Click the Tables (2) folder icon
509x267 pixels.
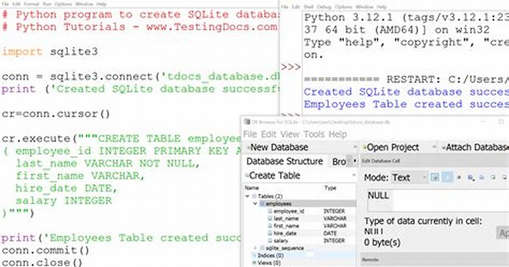tap(254, 196)
